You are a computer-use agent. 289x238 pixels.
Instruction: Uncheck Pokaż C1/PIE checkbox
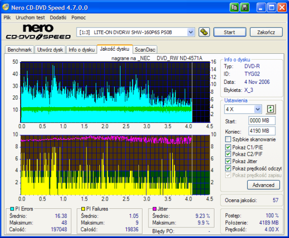coord(228,147)
